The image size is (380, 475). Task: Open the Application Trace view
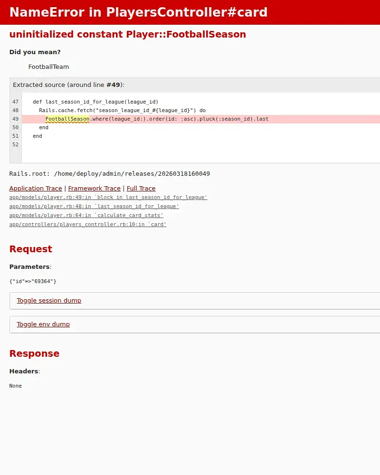point(36,189)
